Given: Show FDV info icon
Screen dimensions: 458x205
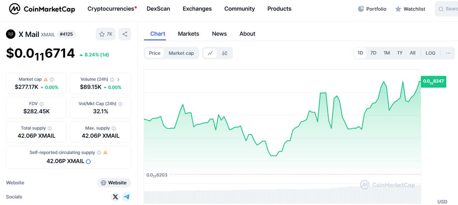Looking at the screenshot, I should pyautogui.click(x=42, y=104).
